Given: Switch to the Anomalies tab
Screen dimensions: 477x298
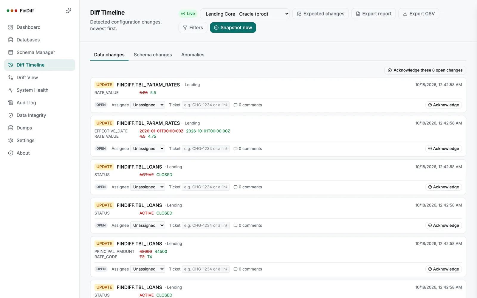Looking at the screenshot, I should click(193, 55).
